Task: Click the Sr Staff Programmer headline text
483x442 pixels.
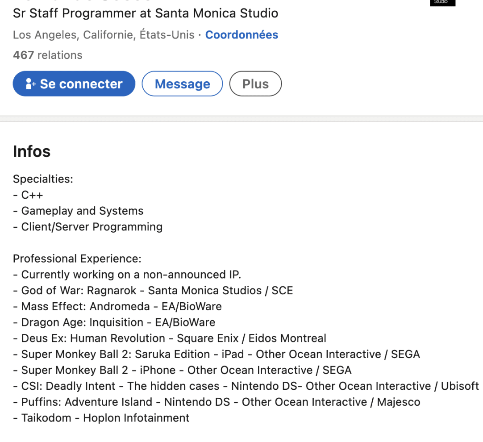Action: pyautogui.click(x=146, y=13)
